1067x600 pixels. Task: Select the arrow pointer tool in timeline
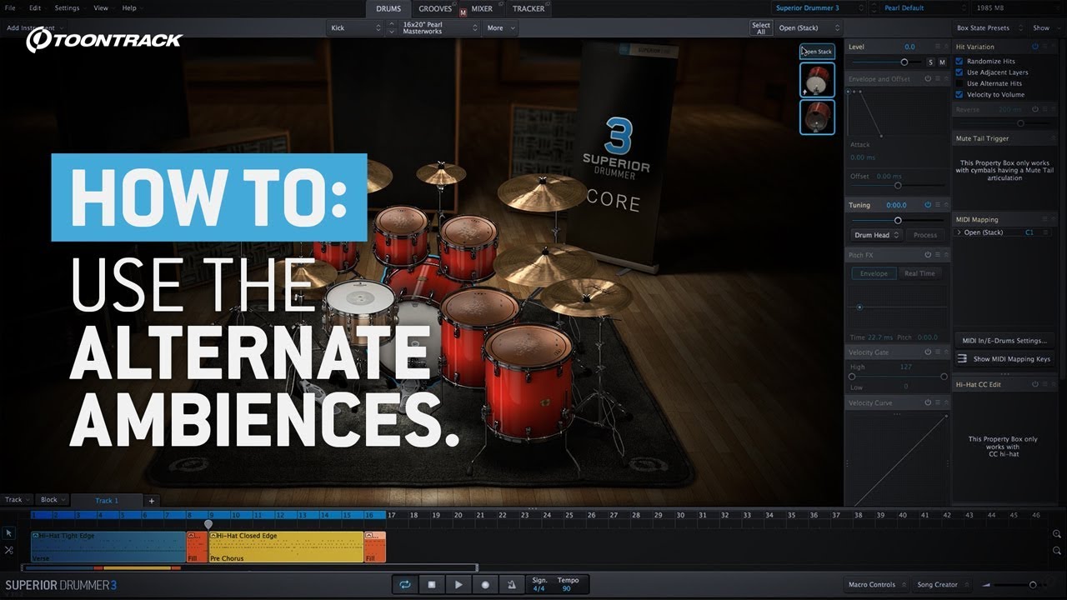pyautogui.click(x=9, y=533)
